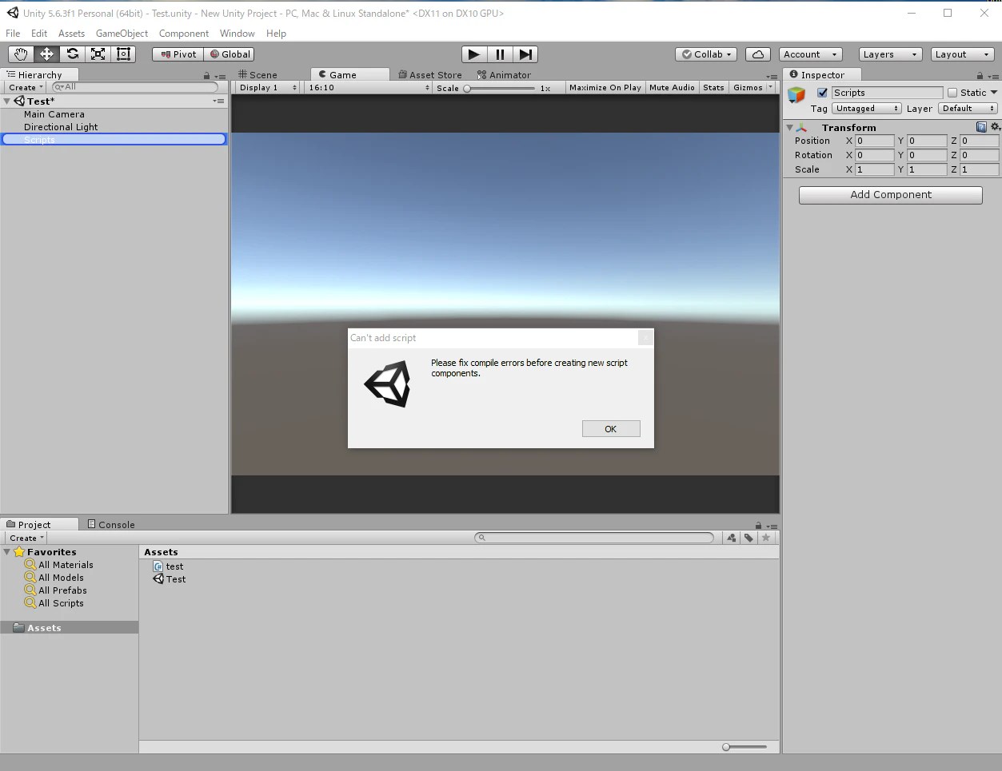
Task: Open the cloud services panel
Action: pos(758,54)
